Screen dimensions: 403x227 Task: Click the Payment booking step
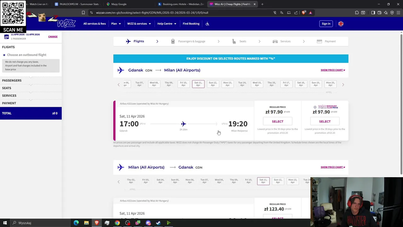pos(326,41)
